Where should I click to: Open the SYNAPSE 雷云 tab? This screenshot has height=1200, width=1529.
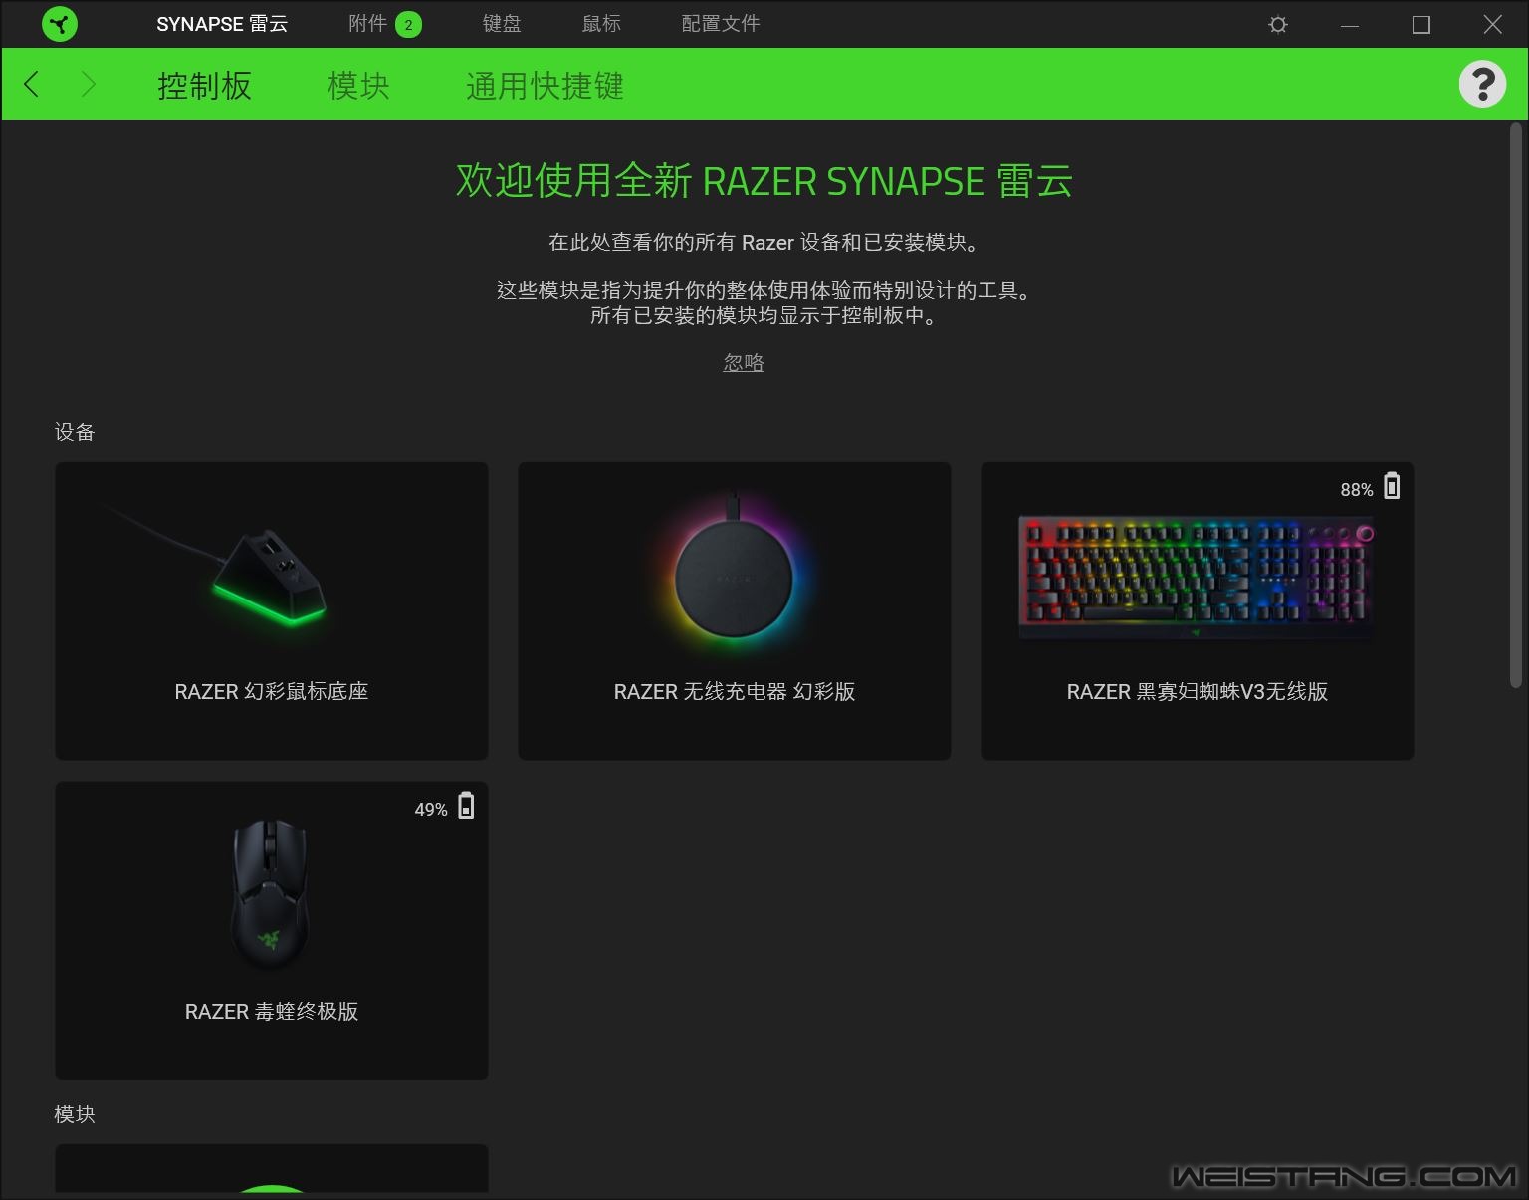click(x=222, y=24)
